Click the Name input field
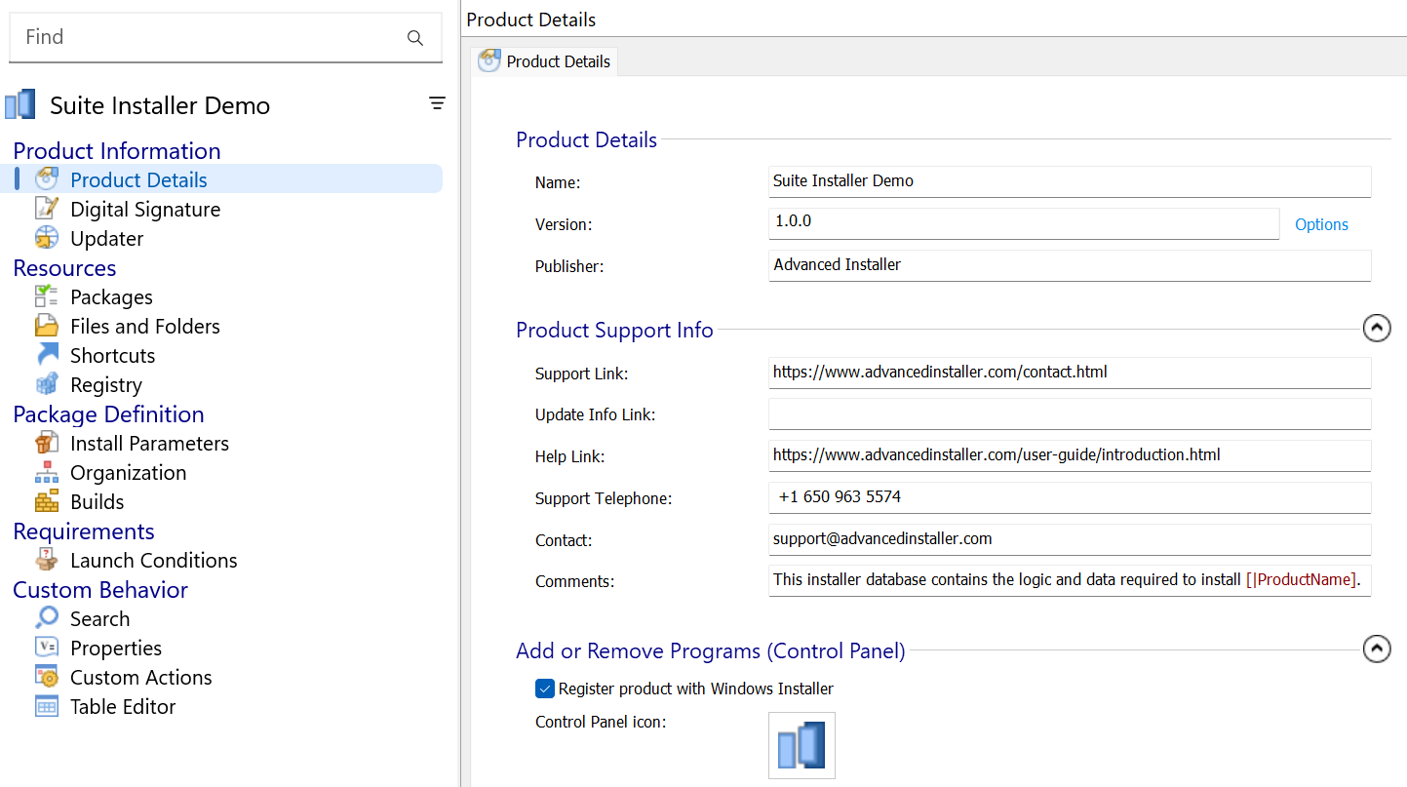Screen dimensions: 1407x787 tap(1070, 181)
